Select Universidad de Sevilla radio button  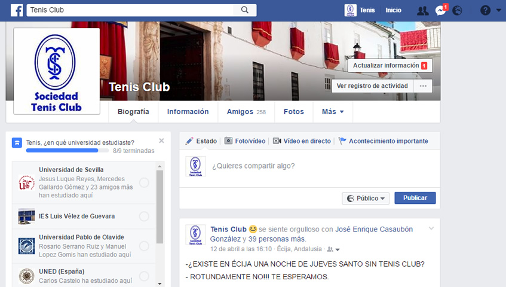click(x=144, y=182)
